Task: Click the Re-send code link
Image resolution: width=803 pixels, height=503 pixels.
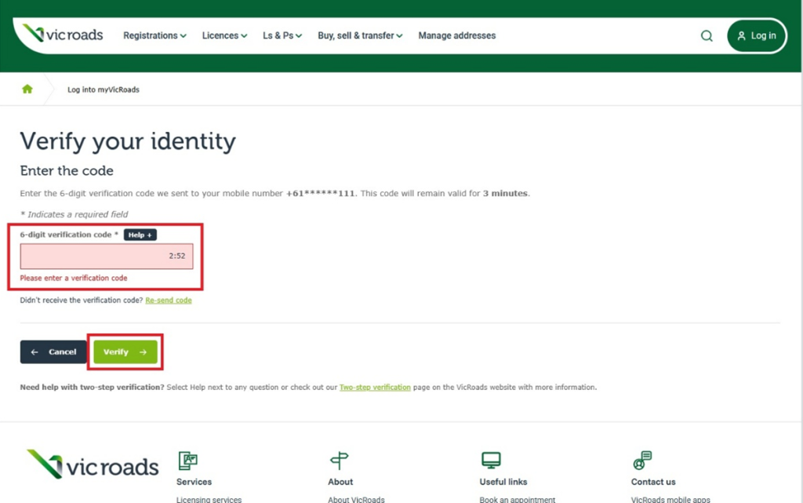Action: [x=168, y=300]
